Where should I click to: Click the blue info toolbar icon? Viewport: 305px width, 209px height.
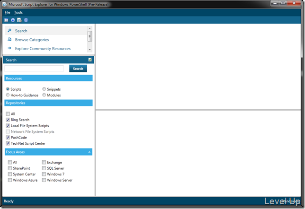click(x=26, y=20)
